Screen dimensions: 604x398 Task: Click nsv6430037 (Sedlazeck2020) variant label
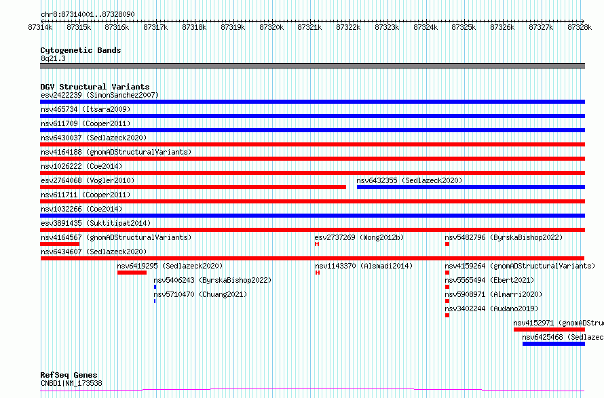pos(94,138)
